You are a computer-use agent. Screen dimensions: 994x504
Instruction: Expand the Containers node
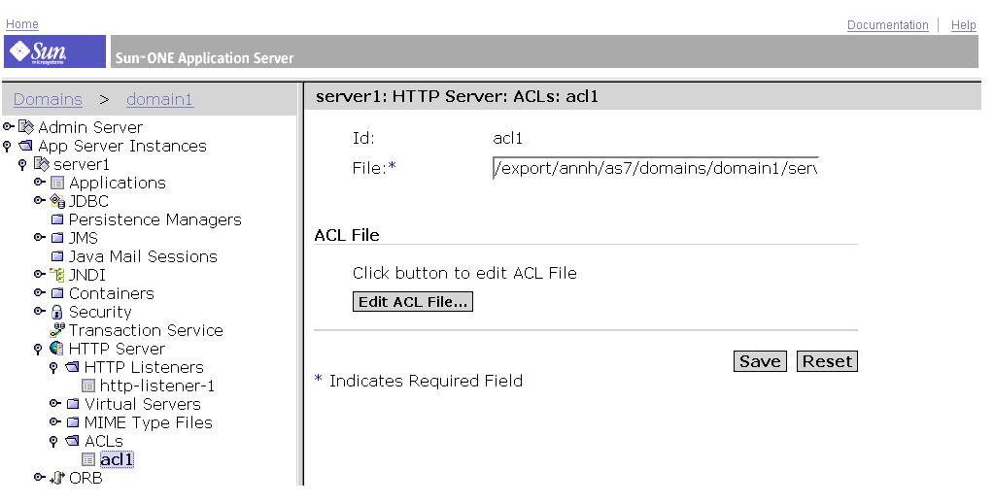point(39,293)
